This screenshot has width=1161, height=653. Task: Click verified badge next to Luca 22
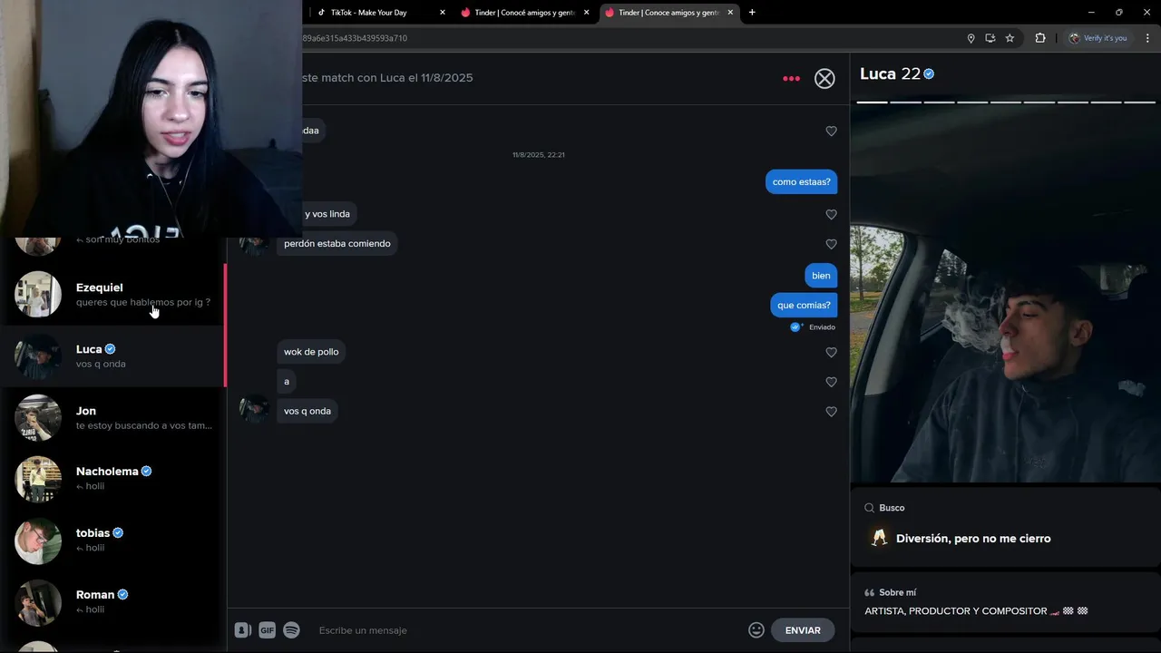pos(929,74)
